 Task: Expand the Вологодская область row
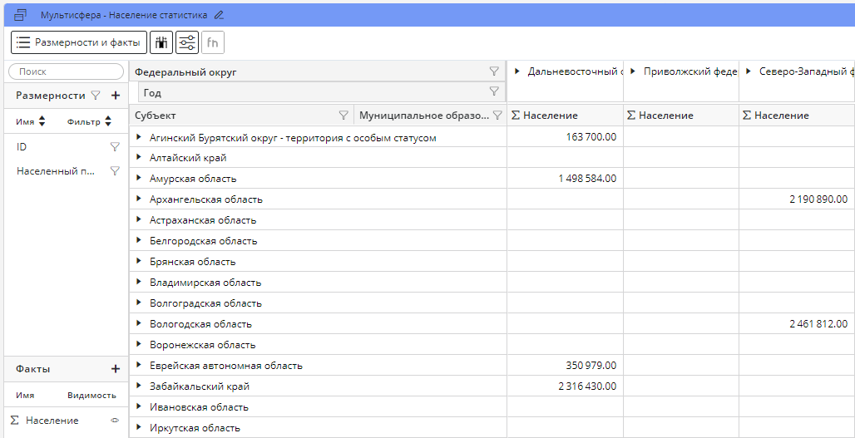139,324
